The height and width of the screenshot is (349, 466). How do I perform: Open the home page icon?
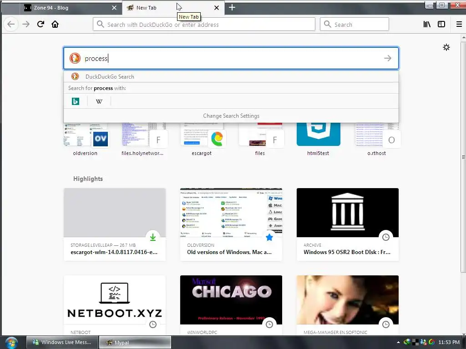pos(55,25)
